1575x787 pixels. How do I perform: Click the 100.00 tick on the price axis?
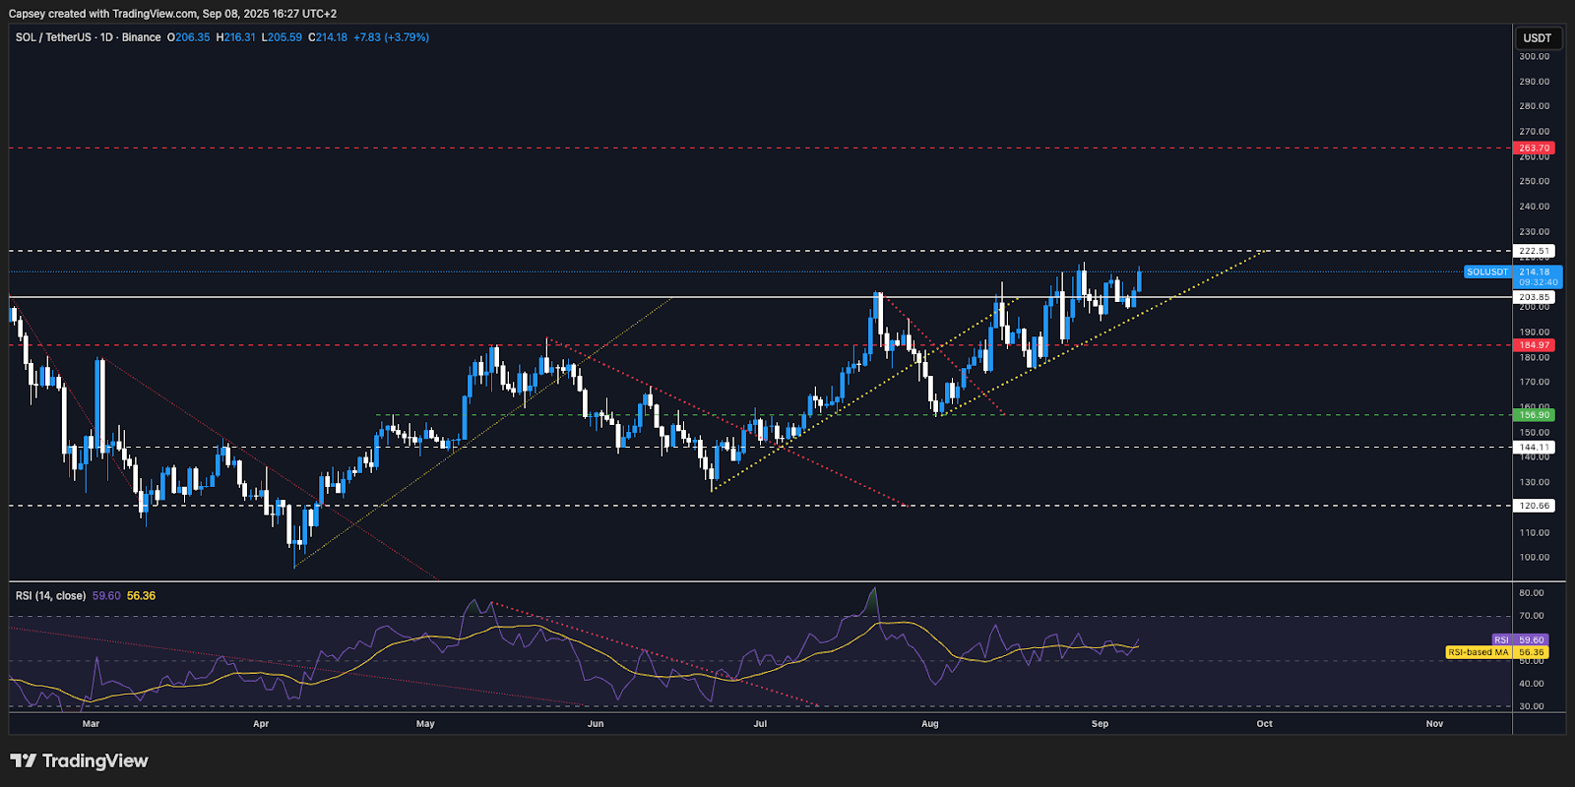[1534, 558]
